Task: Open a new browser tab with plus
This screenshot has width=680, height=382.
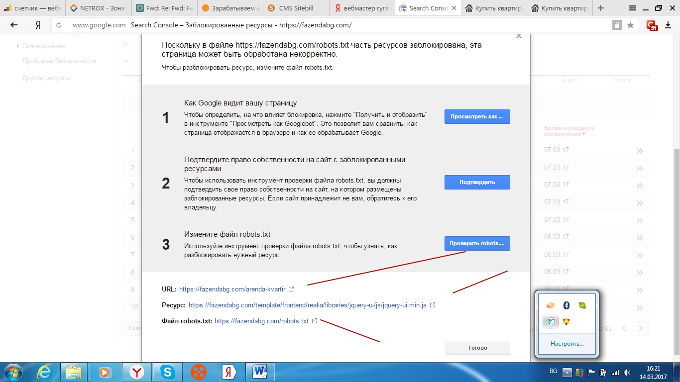Action: pyautogui.click(x=601, y=8)
